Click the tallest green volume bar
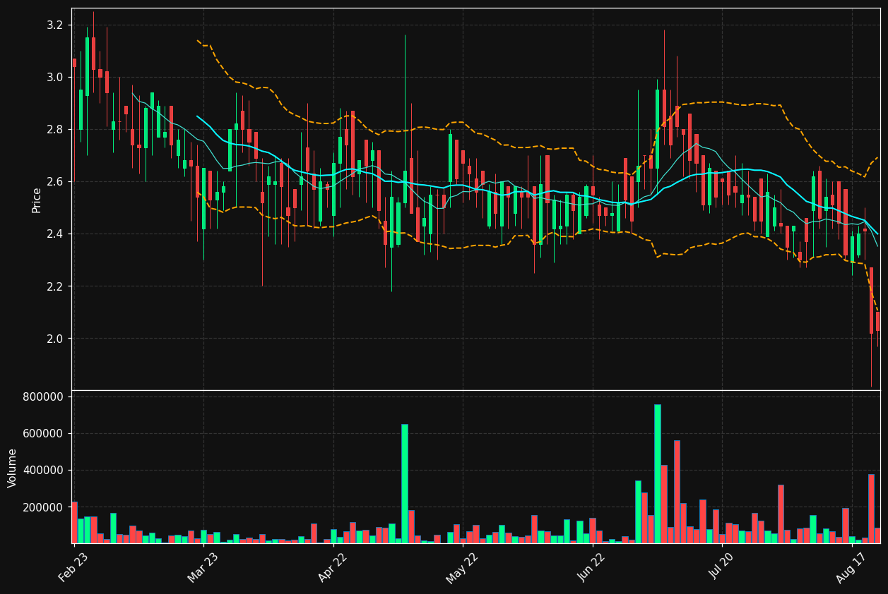Image resolution: width=888 pixels, height=594 pixels. pos(658,474)
